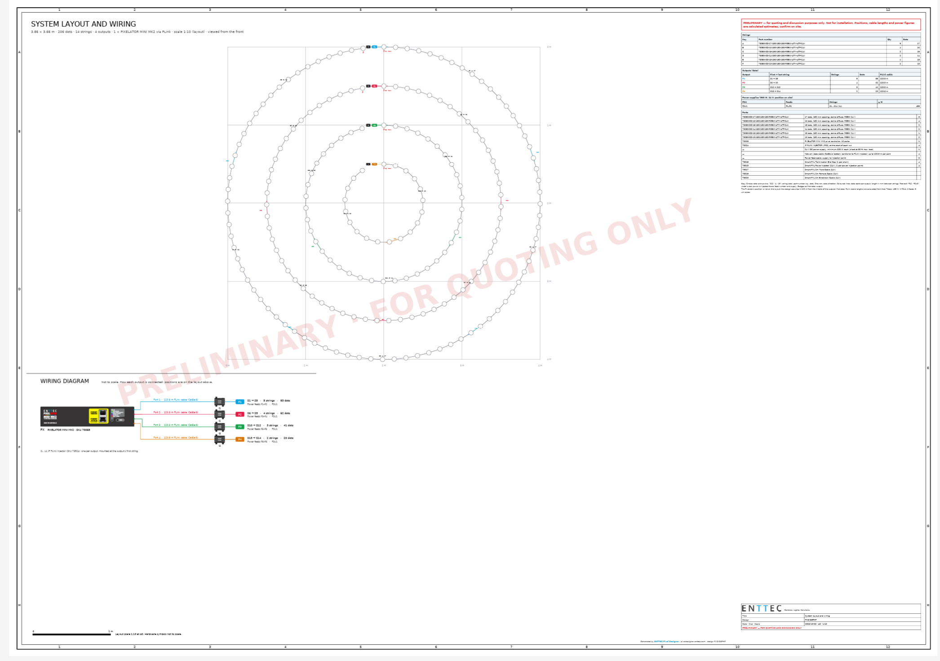Click the blue P1 badge atop outer ring
This screenshot has height=661, width=940.
[374, 47]
